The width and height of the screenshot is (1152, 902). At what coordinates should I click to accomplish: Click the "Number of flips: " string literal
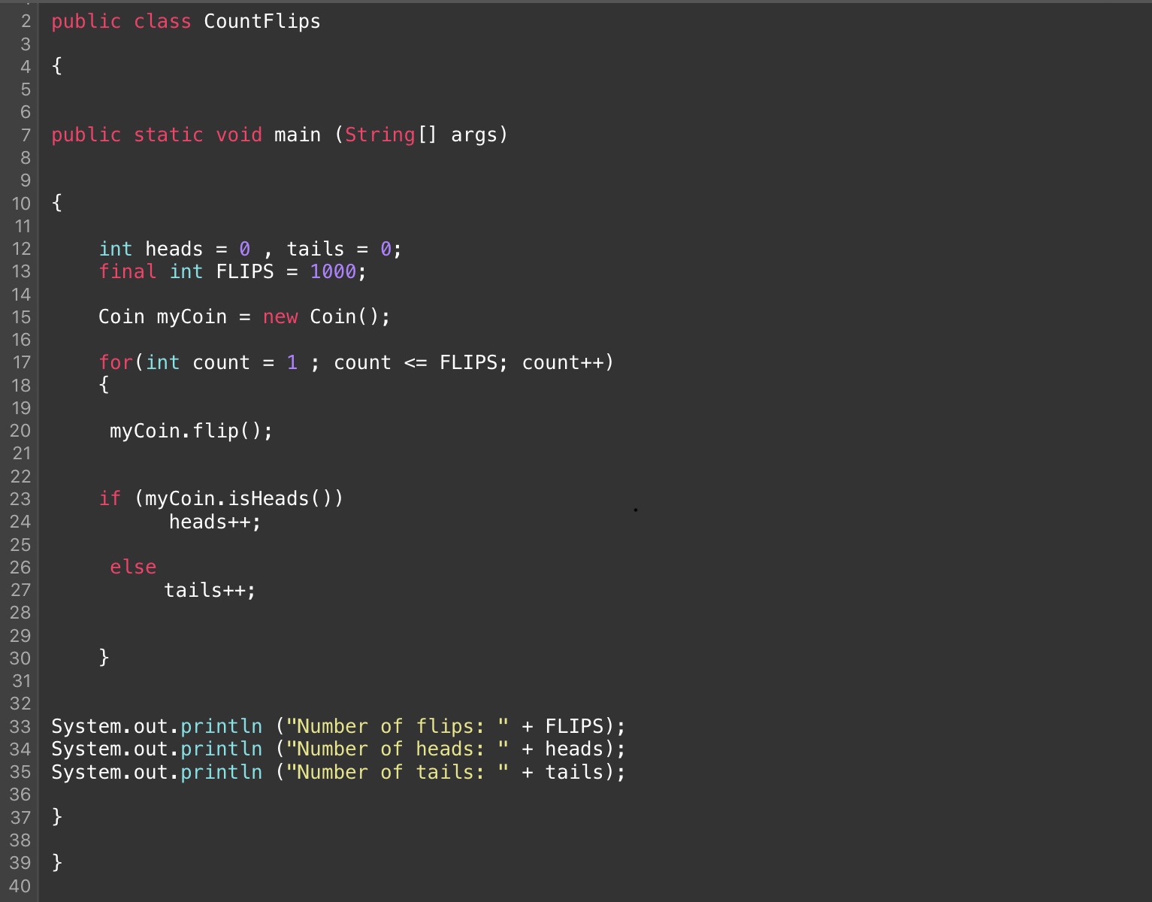pyautogui.click(x=397, y=727)
